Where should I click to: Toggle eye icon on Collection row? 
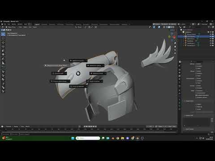(211, 32)
